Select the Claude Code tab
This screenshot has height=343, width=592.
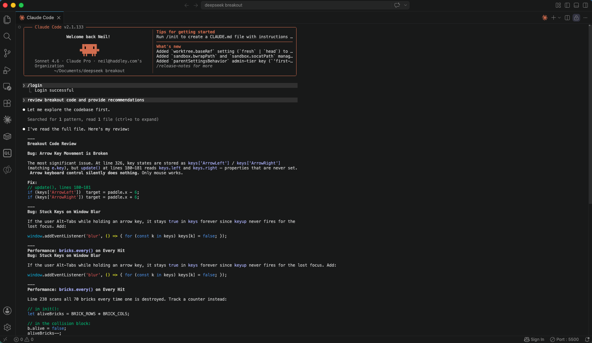click(40, 18)
